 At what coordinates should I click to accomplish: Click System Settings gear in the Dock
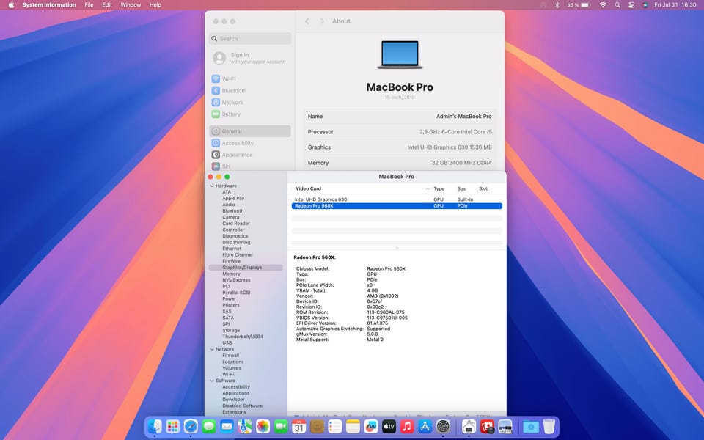pos(443,426)
